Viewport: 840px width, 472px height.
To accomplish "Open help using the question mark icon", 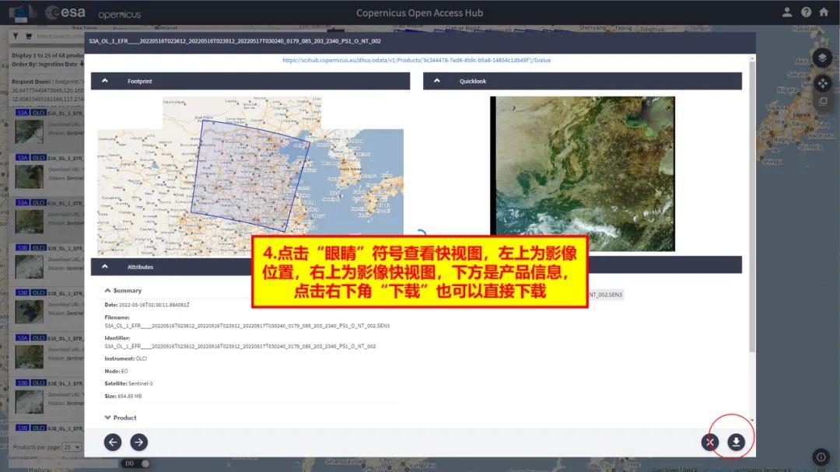I will pyautogui.click(x=806, y=12).
